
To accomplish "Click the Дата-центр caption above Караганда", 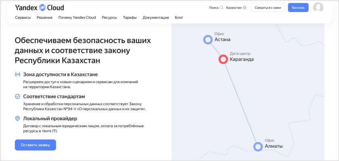I will coord(240,54).
